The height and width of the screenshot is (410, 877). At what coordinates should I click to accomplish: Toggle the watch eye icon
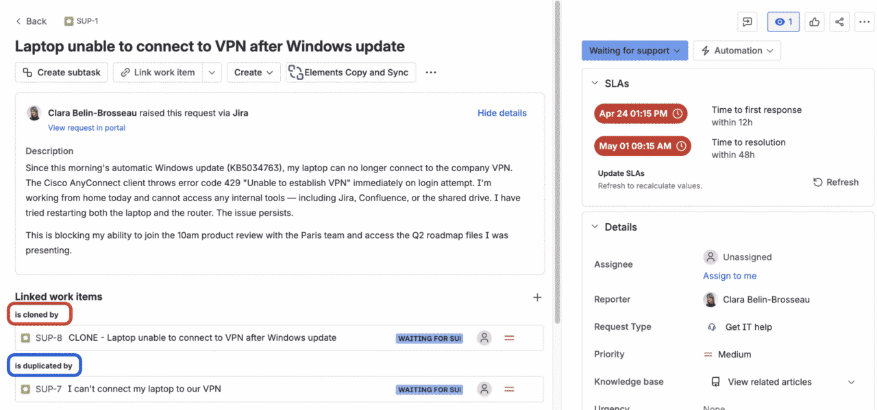(783, 22)
